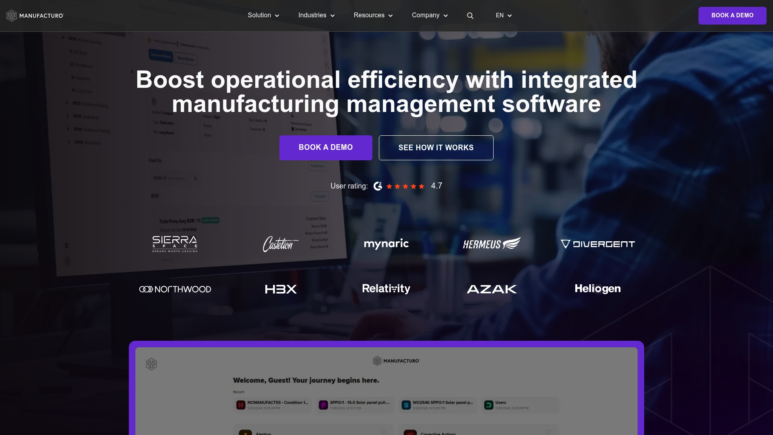
Task: Click the hero Book a Demo button
Action: click(326, 148)
